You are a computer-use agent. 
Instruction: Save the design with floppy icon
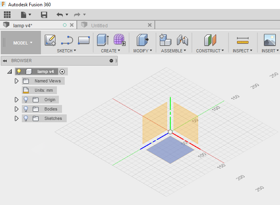click(x=44, y=15)
